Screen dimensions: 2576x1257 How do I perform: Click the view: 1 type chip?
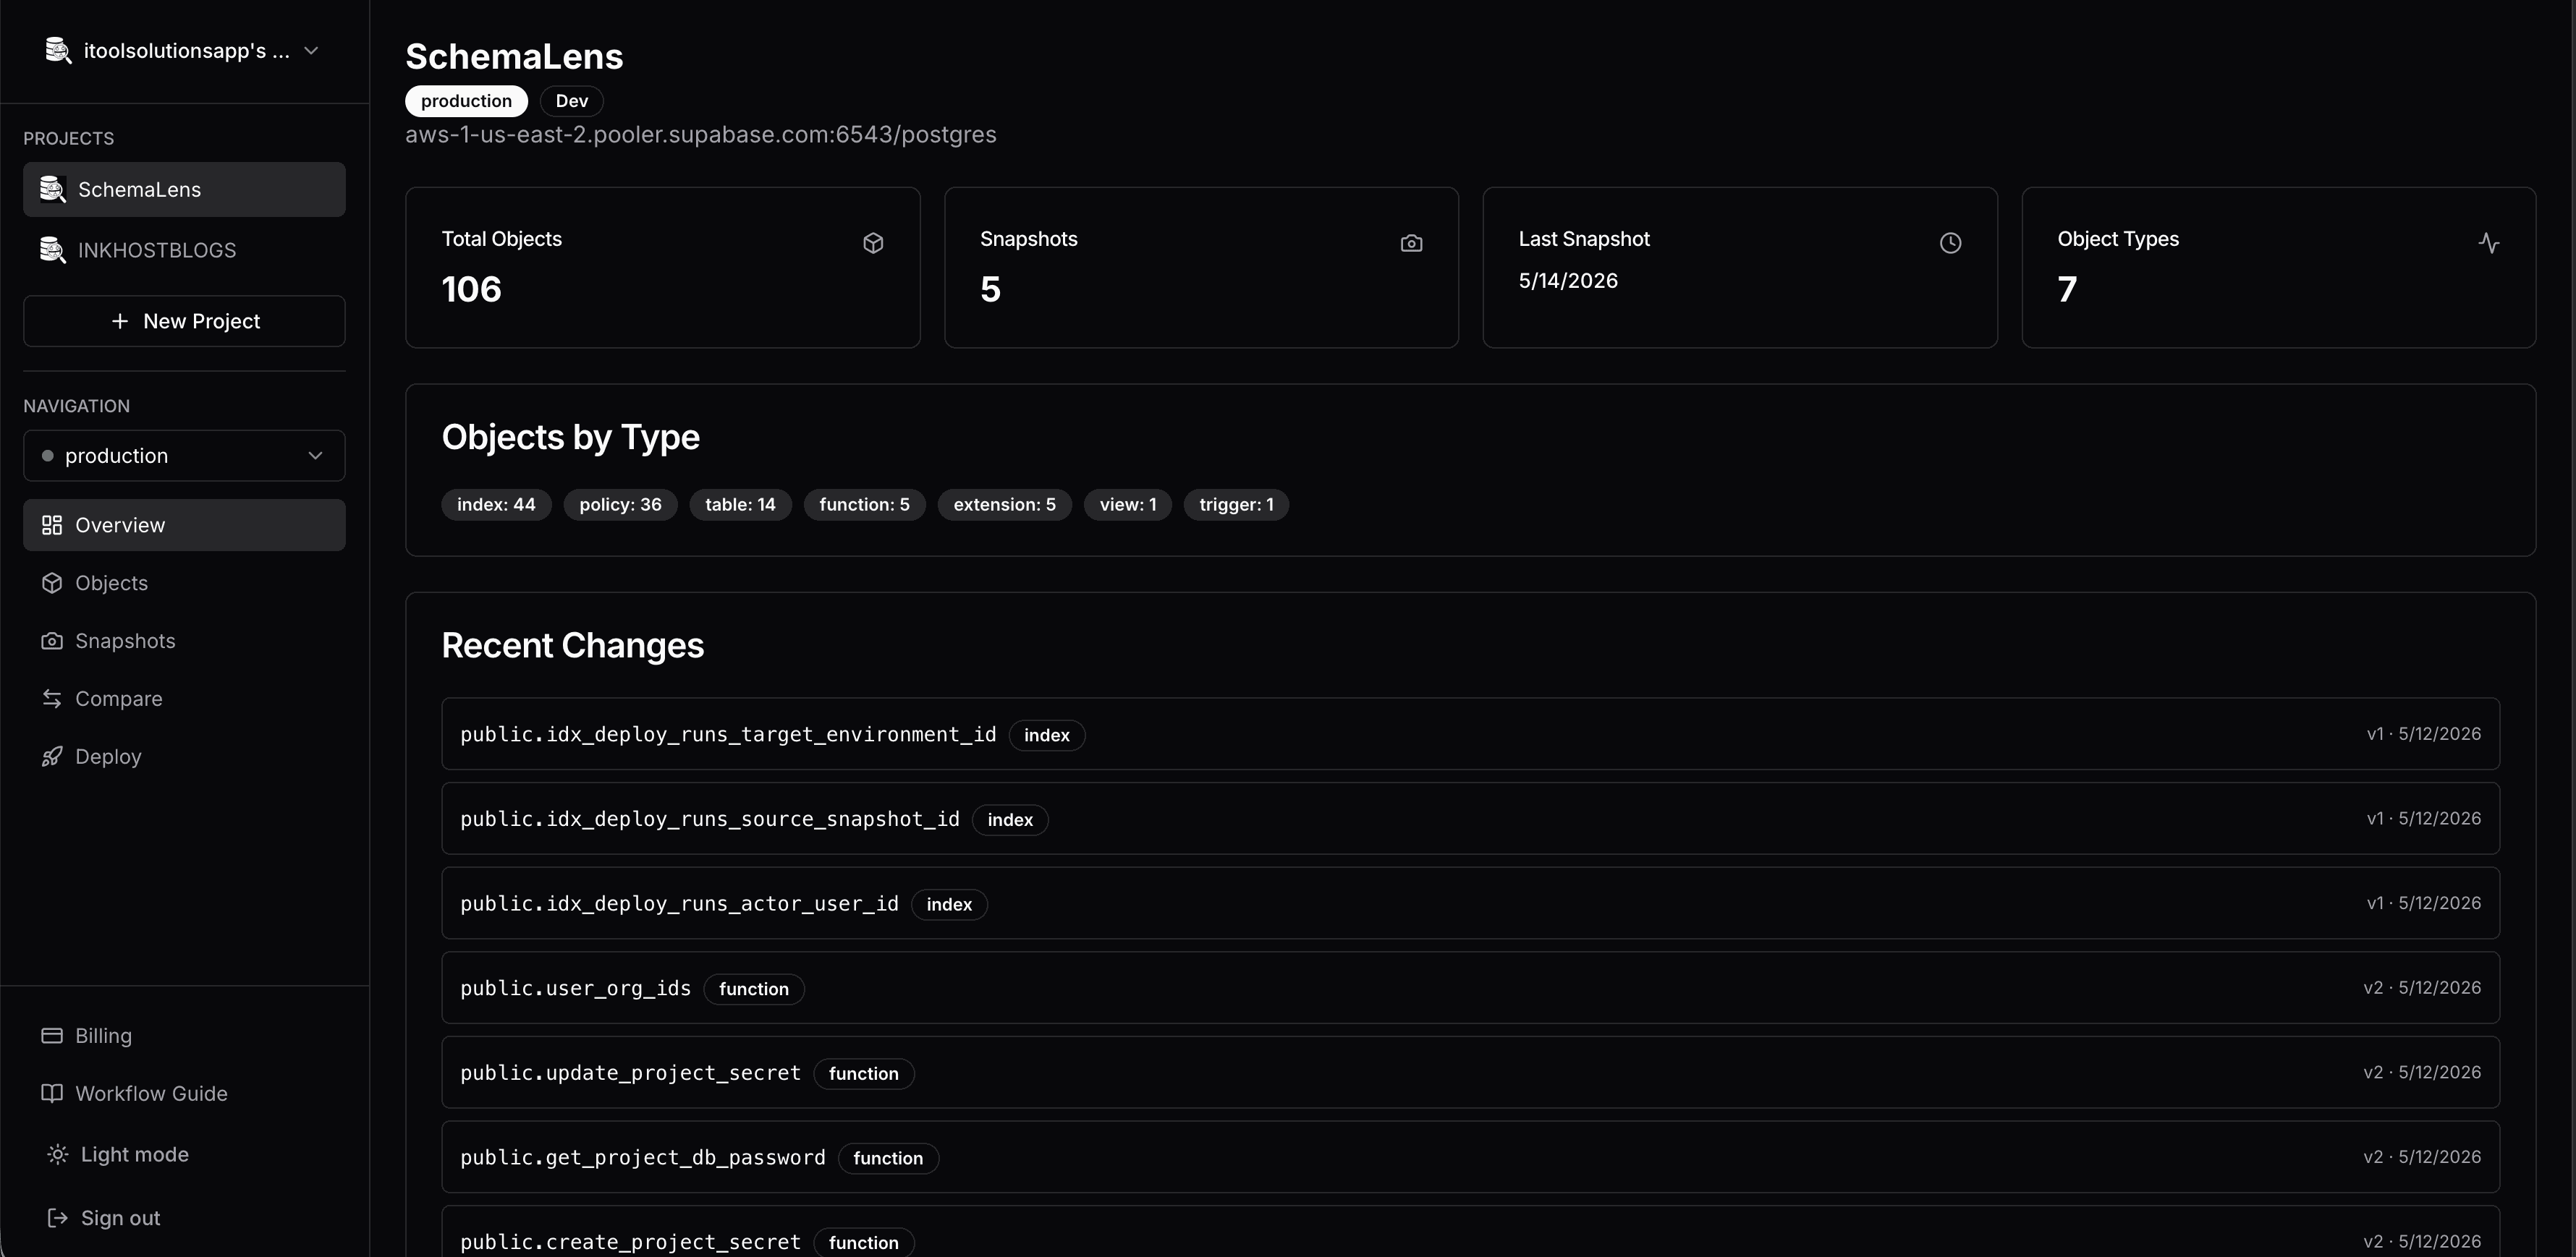(1127, 505)
